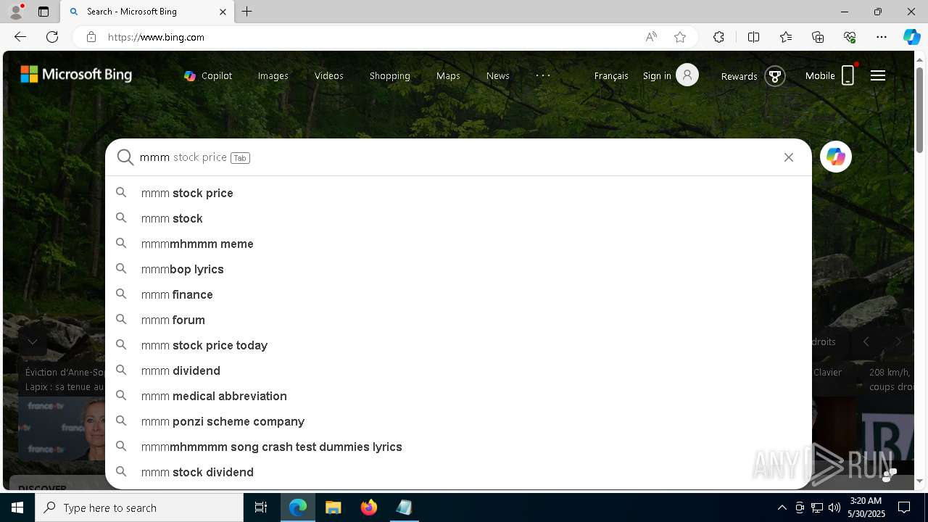This screenshot has height=522, width=928.
Task: Select suggestion 'mmm stock dividend'
Action: click(x=458, y=472)
